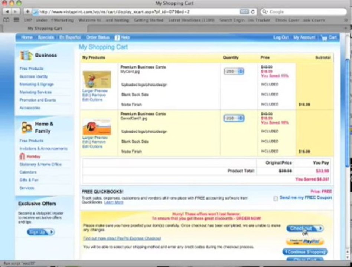
Task: Click the shopping cart icon in top nav
Action: (x=324, y=38)
